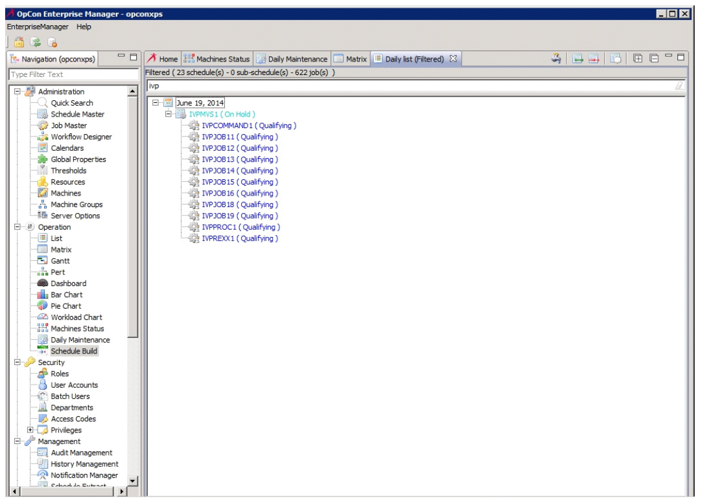Collapse the June 19, 2014 date node
This screenshot has width=702, height=503.
(x=156, y=103)
